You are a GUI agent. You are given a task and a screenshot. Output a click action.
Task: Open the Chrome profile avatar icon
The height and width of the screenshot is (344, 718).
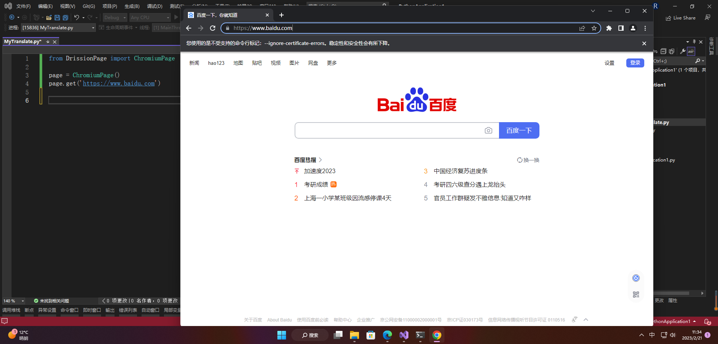(x=633, y=28)
